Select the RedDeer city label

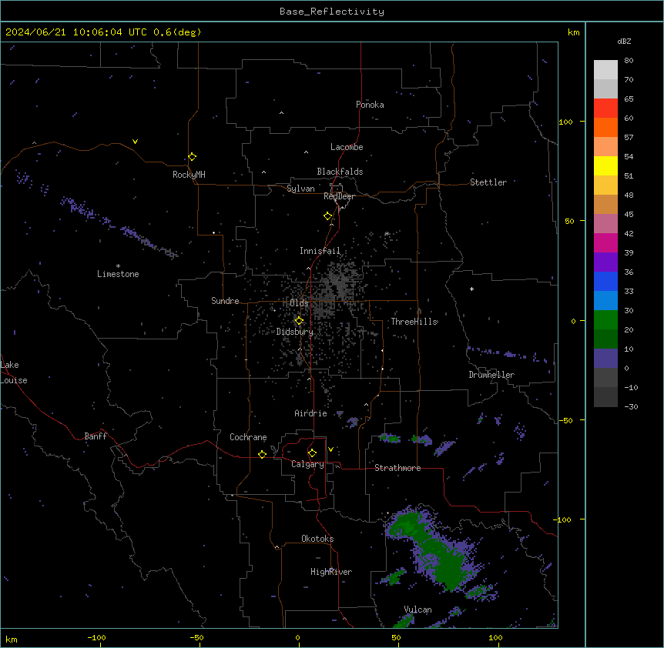tap(339, 196)
